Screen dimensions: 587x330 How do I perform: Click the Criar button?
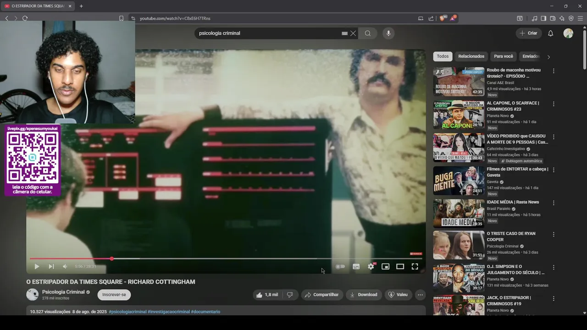pyautogui.click(x=528, y=33)
